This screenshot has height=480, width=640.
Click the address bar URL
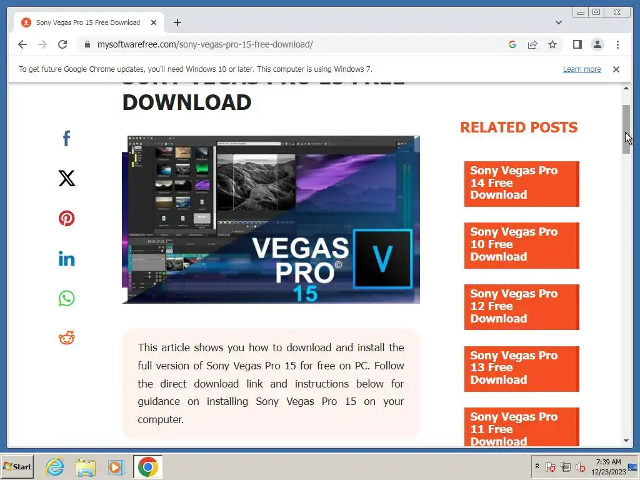[x=205, y=44]
